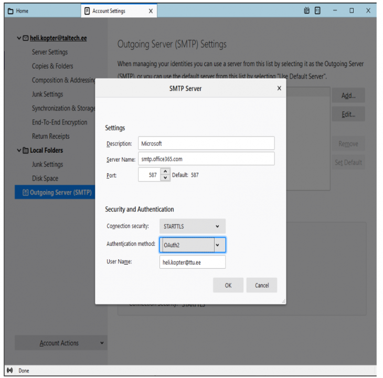The image size is (383, 378).
Task: Click the Local Folders folder icon
Action: [26, 150]
